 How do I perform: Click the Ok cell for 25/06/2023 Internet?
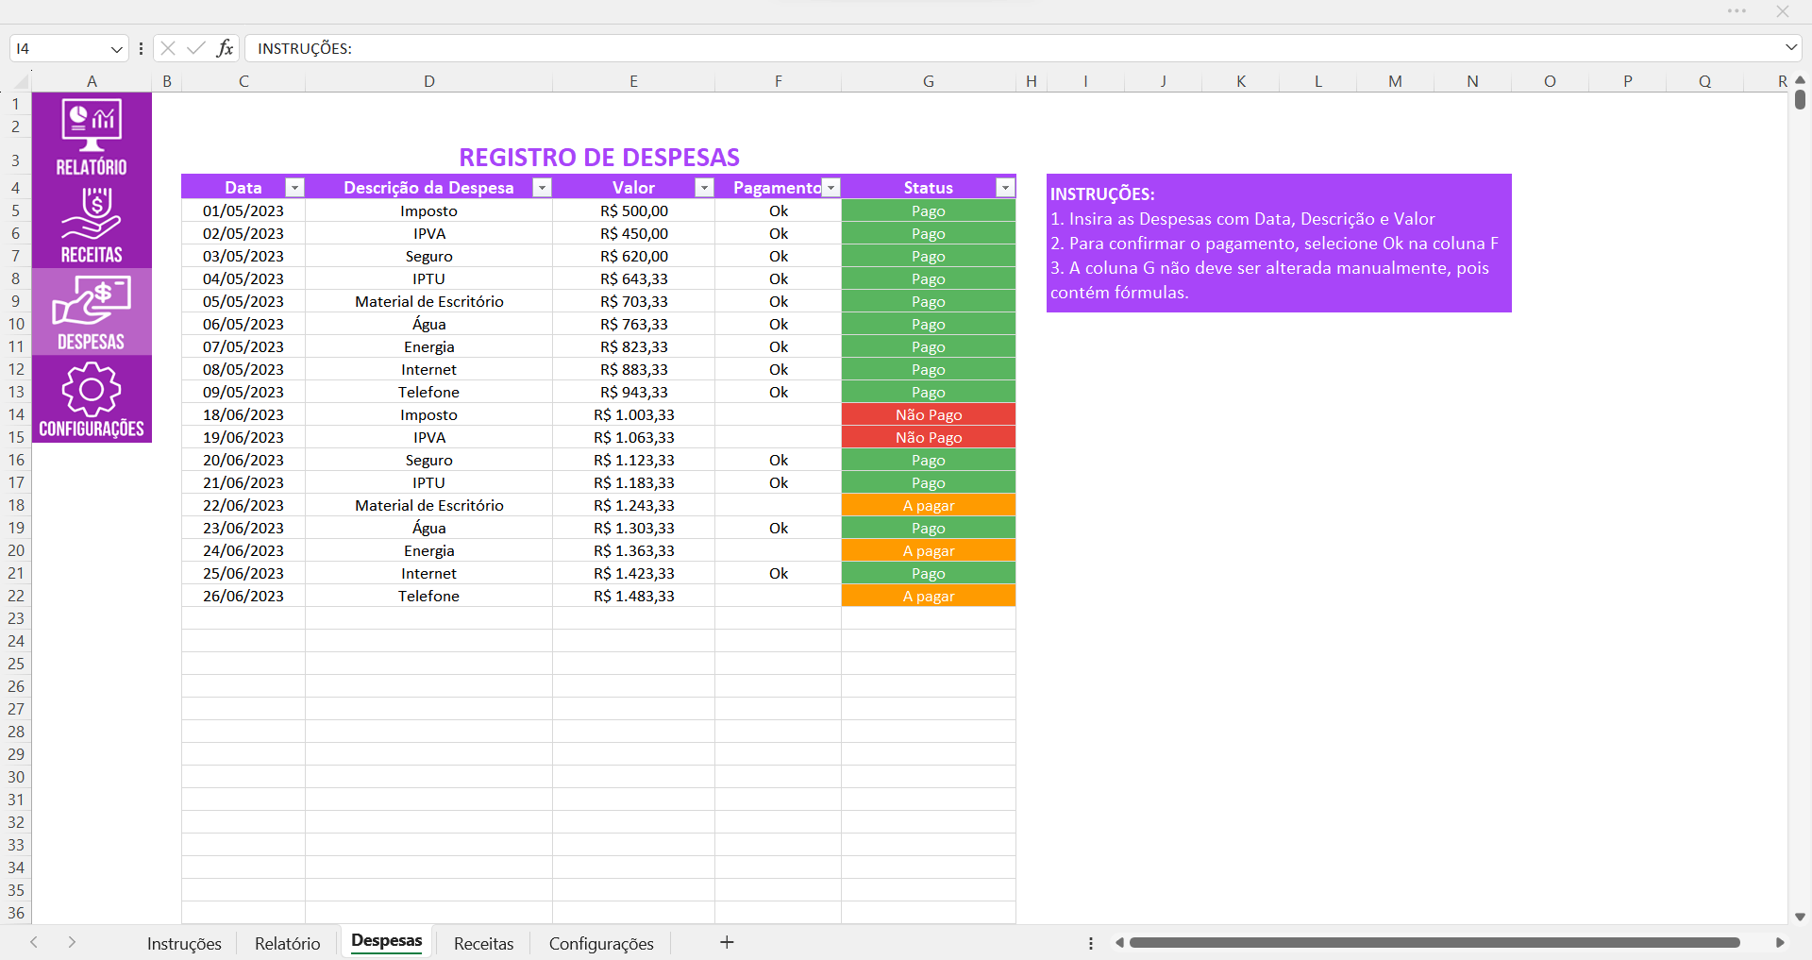(778, 573)
